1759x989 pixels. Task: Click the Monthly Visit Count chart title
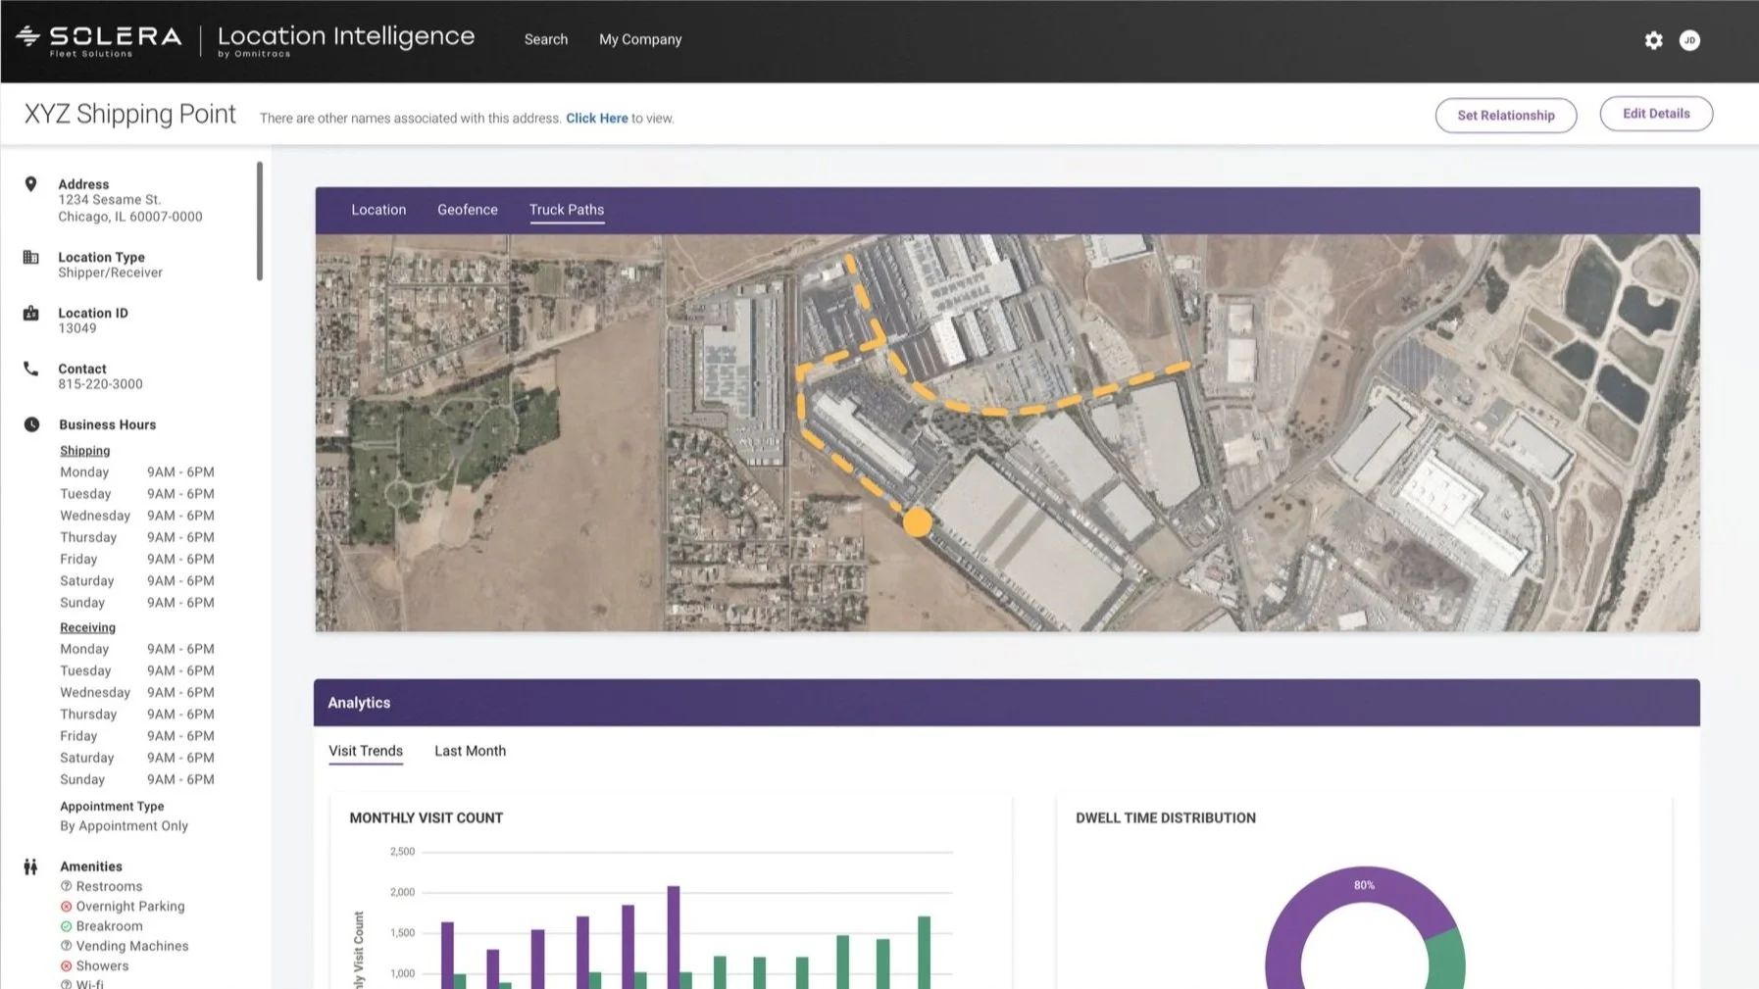click(427, 817)
